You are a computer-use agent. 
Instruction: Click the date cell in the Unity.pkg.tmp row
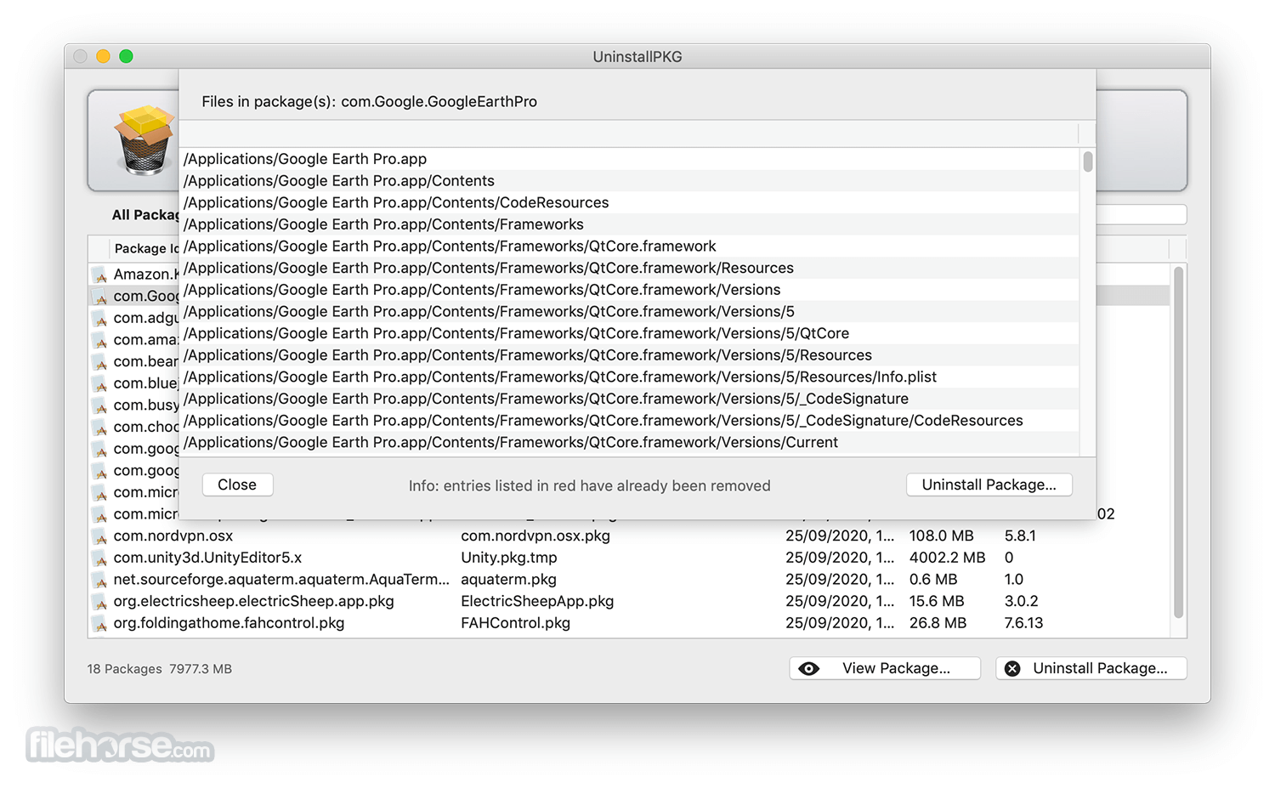pyautogui.click(x=840, y=558)
